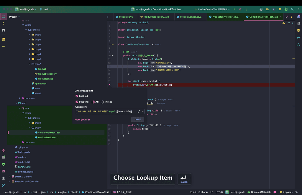Image resolution: width=302 pixels, height=195 pixels.
Task: Open the Notifications bell icon
Action: (298, 17)
